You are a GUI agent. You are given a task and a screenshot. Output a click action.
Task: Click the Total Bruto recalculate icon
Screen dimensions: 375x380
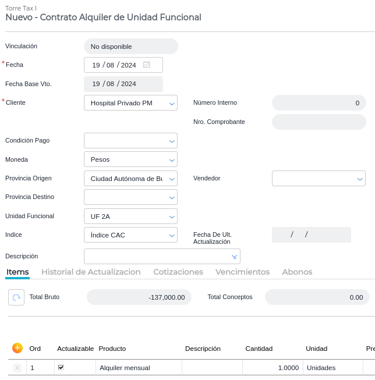16,297
